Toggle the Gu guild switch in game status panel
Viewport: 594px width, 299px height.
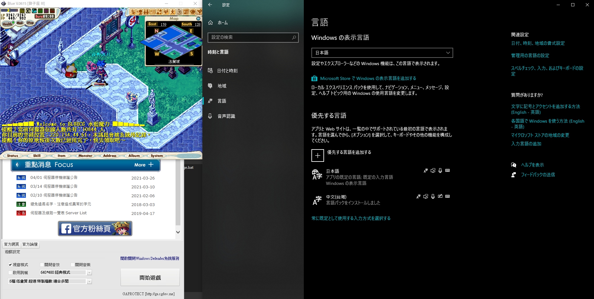52,11
